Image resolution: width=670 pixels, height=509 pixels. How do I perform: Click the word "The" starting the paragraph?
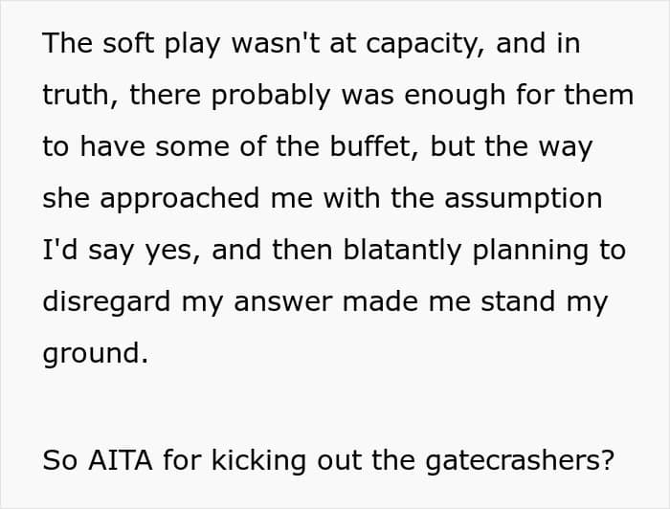tap(67, 45)
